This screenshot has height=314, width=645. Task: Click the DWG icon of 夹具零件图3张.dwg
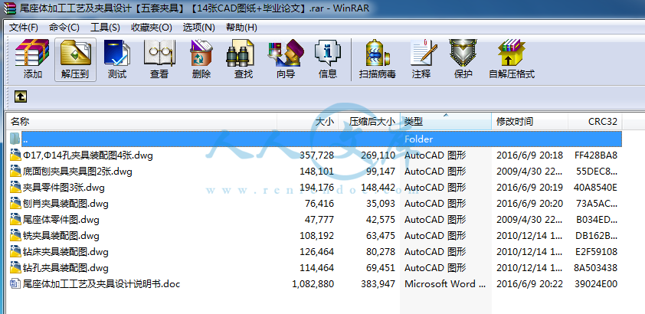(x=15, y=188)
